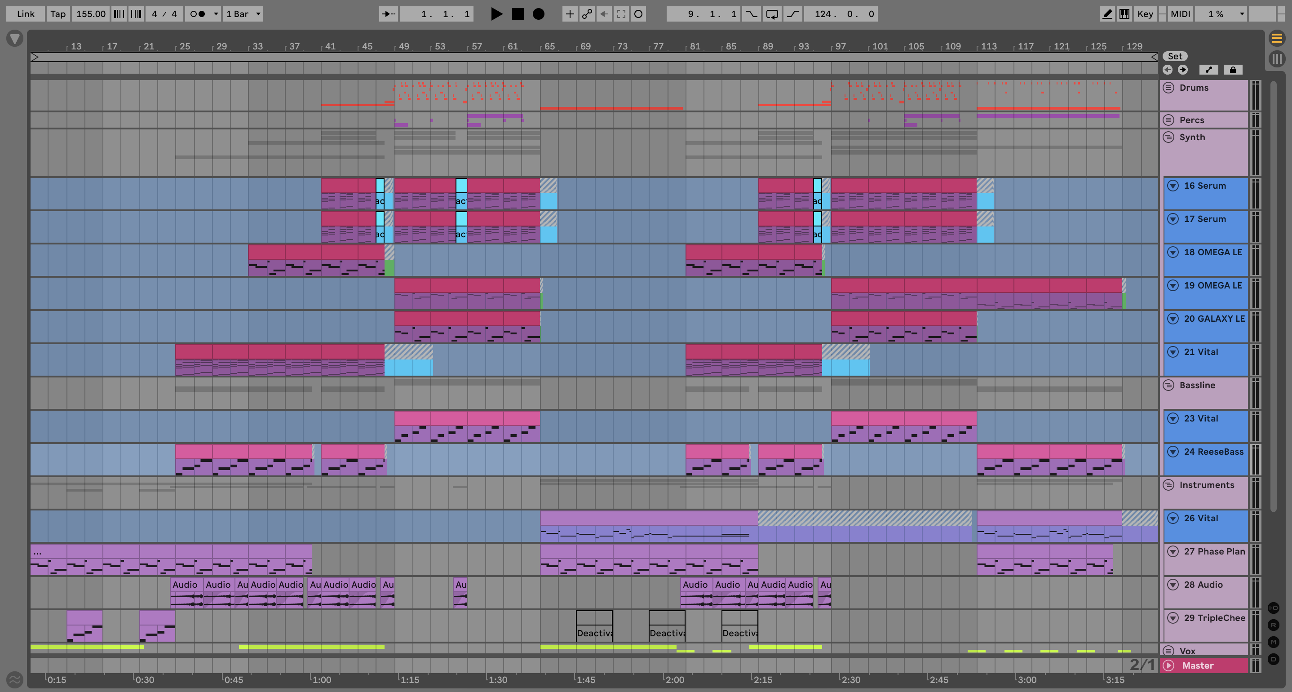Viewport: 1292px width, 692px height.
Task: Collapse the Drums group track
Action: pyautogui.click(x=1168, y=88)
